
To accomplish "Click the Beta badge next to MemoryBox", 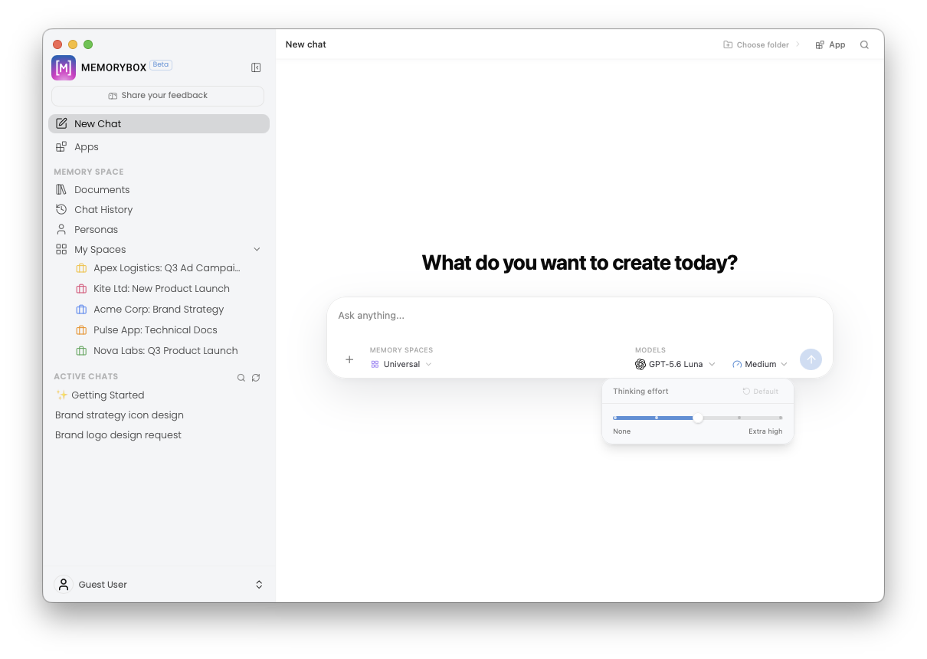I will (161, 64).
